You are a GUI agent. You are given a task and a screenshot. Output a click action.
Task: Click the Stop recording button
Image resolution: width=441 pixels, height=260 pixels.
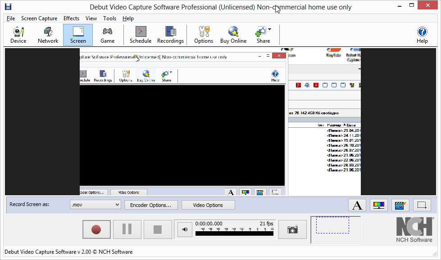(158, 229)
